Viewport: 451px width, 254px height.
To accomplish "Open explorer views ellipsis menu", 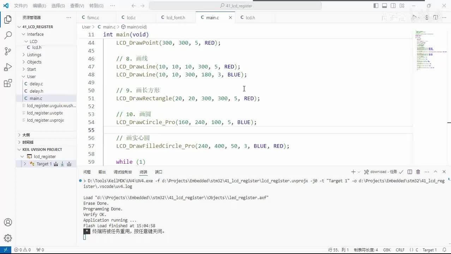I will tap(68, 17).
